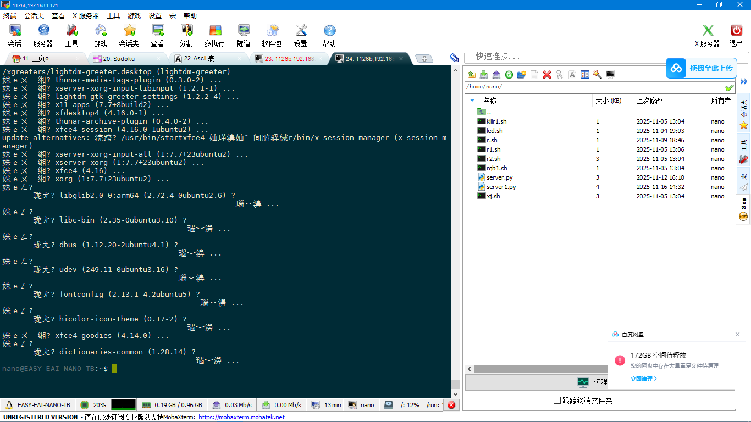
Task: Click the 立即清理 link in popup
Action: click(x=643, y=379)
